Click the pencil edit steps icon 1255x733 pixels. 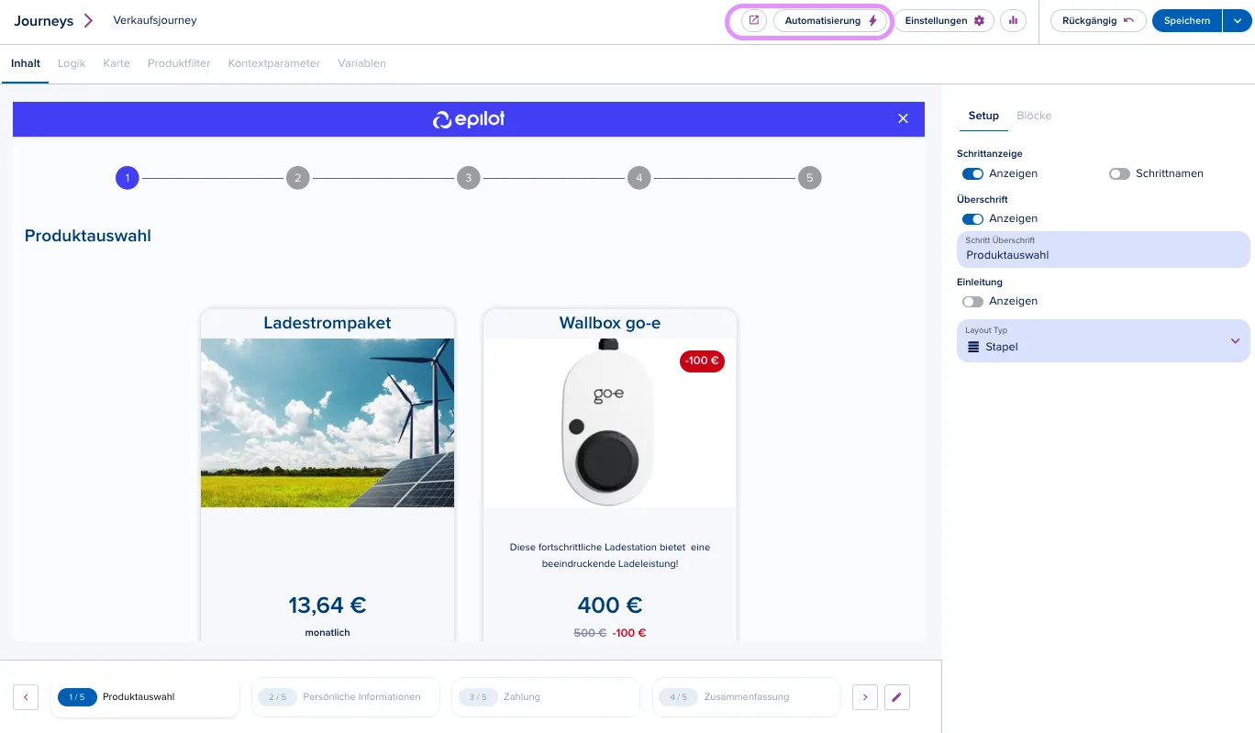897,697
